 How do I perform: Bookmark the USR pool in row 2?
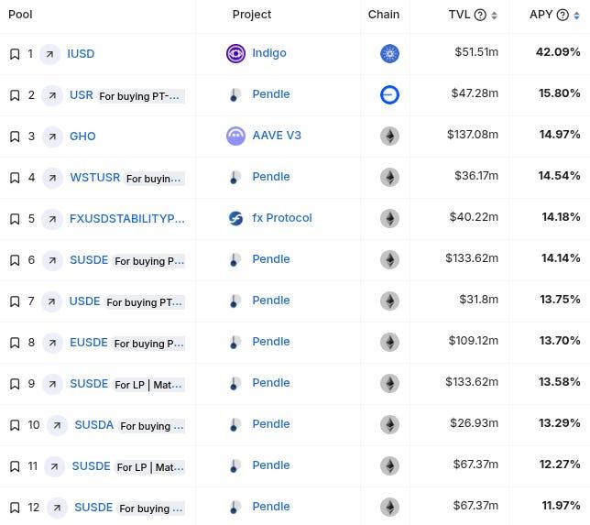click(x=15, y=95)
